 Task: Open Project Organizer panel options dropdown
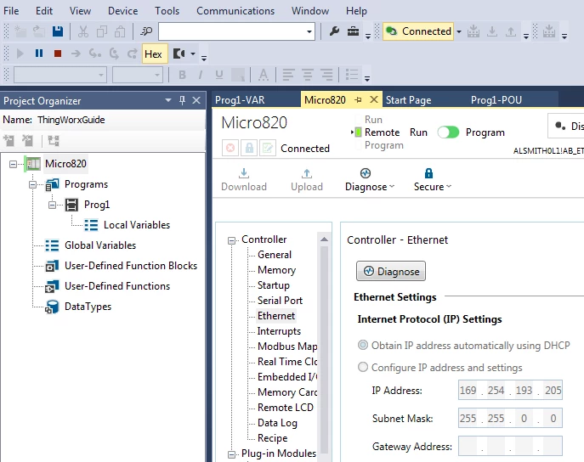(x=168, y=100)
